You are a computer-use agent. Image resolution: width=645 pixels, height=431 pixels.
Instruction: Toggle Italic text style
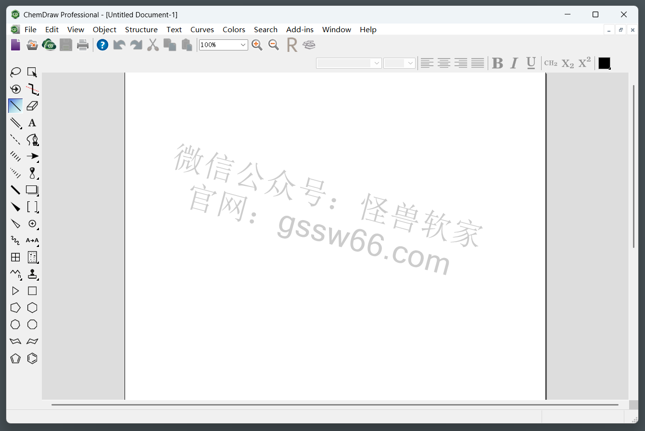[x=514, y=63]
